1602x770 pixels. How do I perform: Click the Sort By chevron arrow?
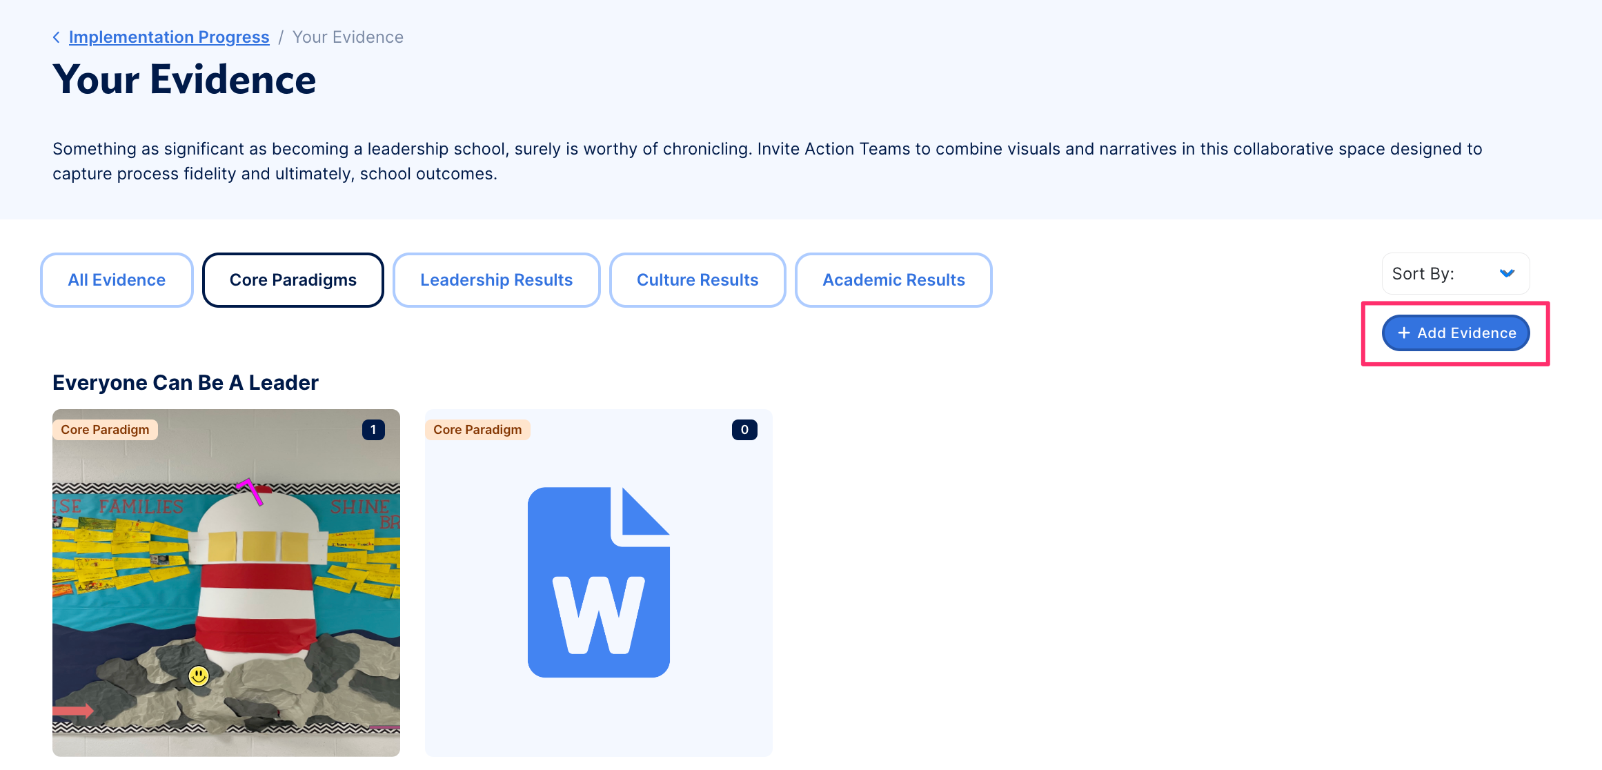click(1507, 274)
